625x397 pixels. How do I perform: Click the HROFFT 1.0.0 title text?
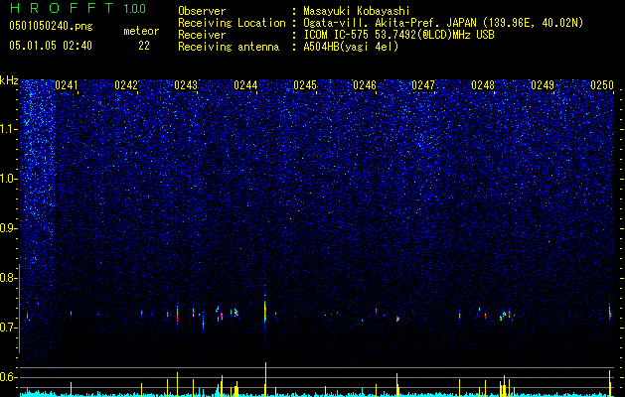pos(78,8)
